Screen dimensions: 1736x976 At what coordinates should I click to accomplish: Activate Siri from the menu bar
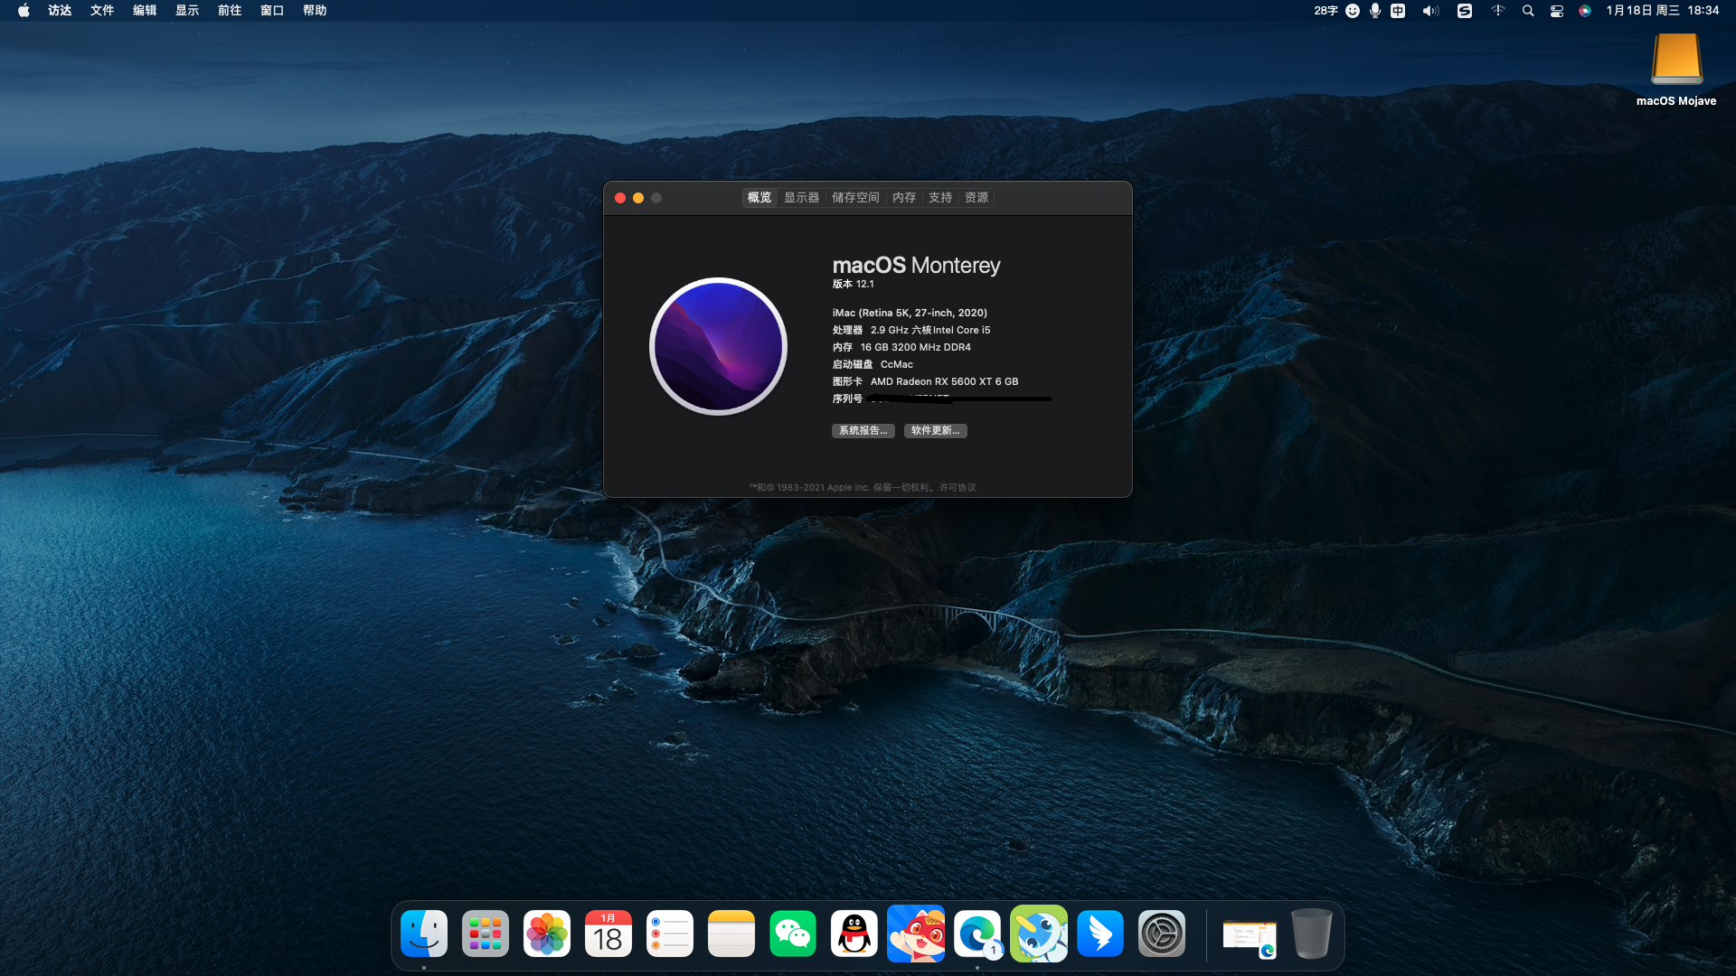[1585, 11]
